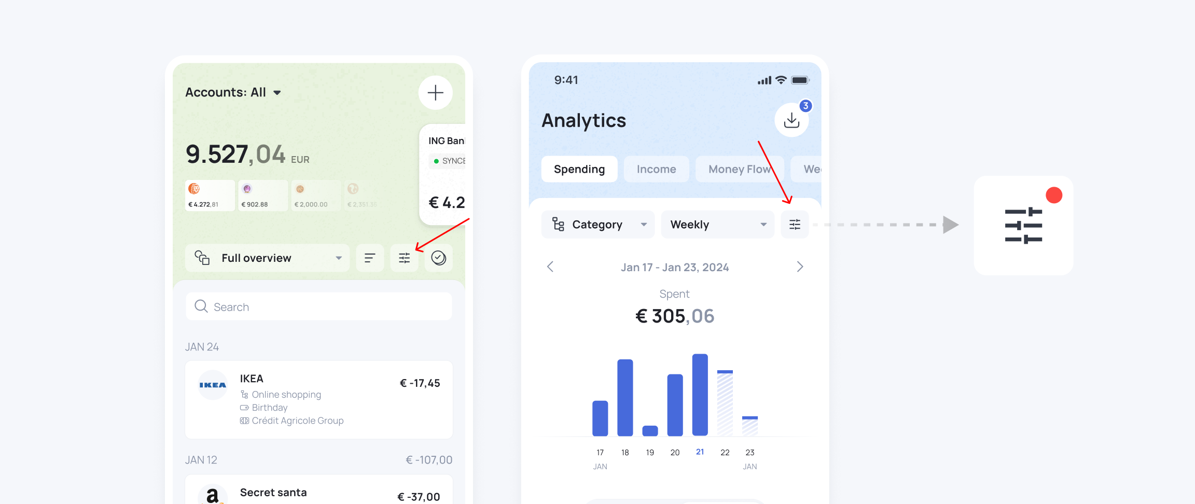
Task: Tap the plus button to add account
Action: click(x=435, y=93)
